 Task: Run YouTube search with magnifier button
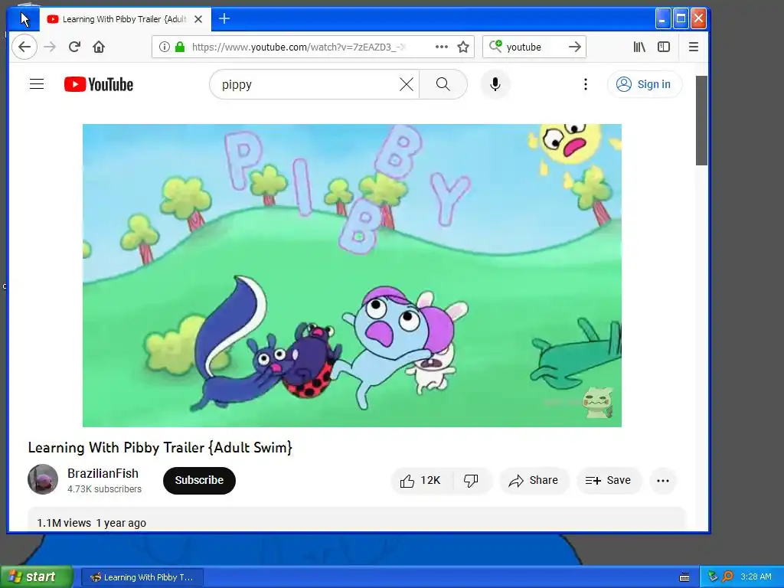[443, 84]
